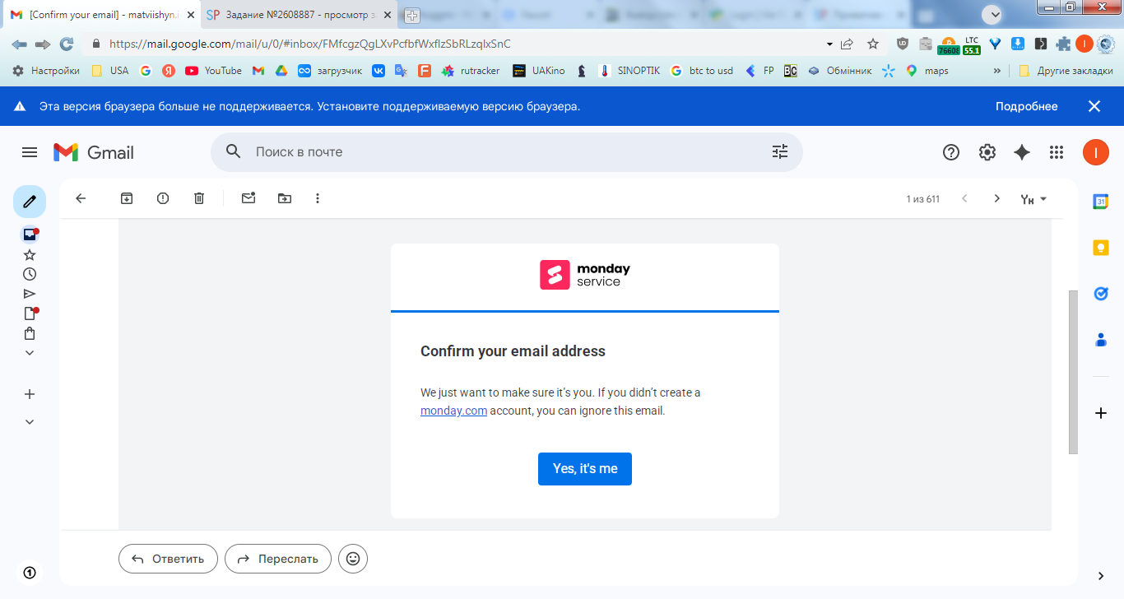
Task: Dismiss the unsupported browser banner
Action: coord(1094,106)
